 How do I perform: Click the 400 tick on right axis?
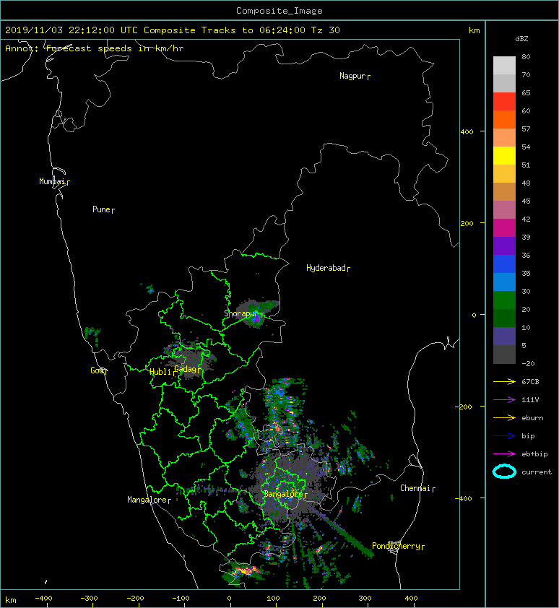[467, 132]
